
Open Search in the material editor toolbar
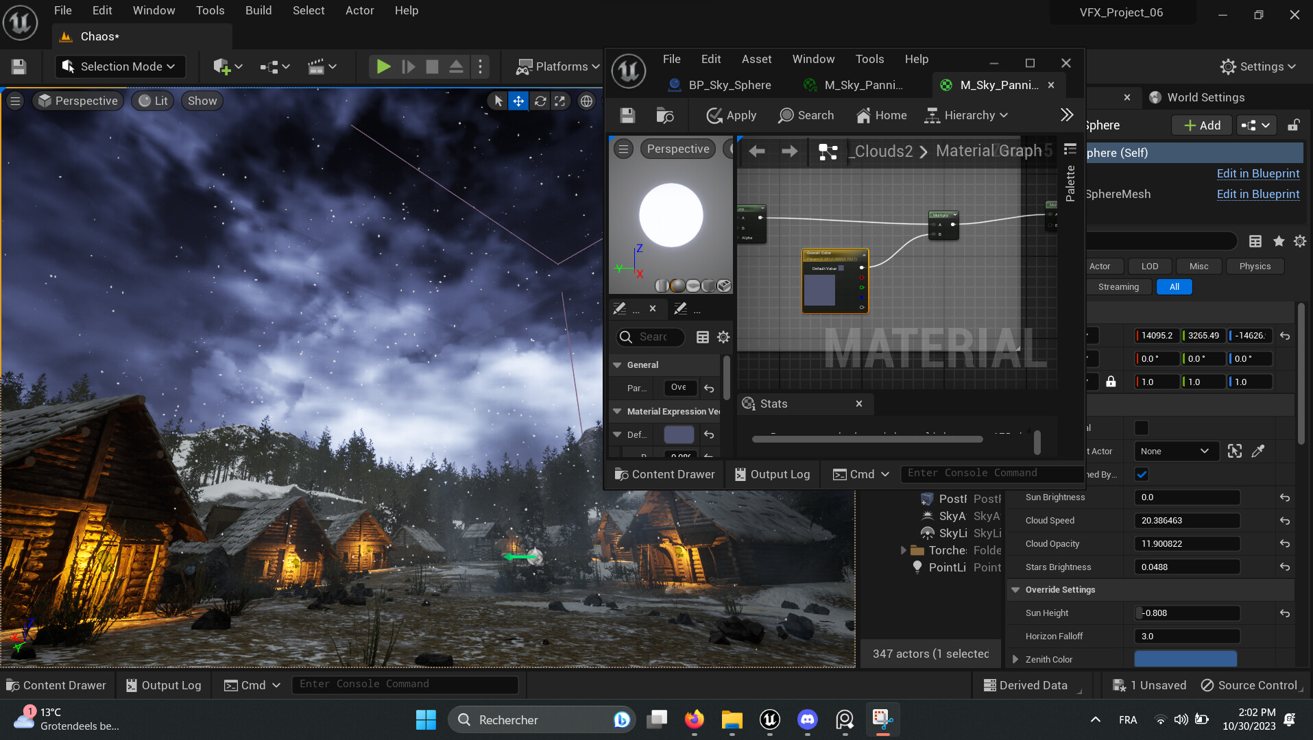point(806,115)
